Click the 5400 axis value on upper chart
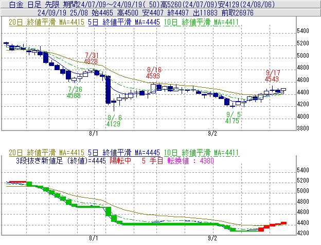 (x=303, y=31)
